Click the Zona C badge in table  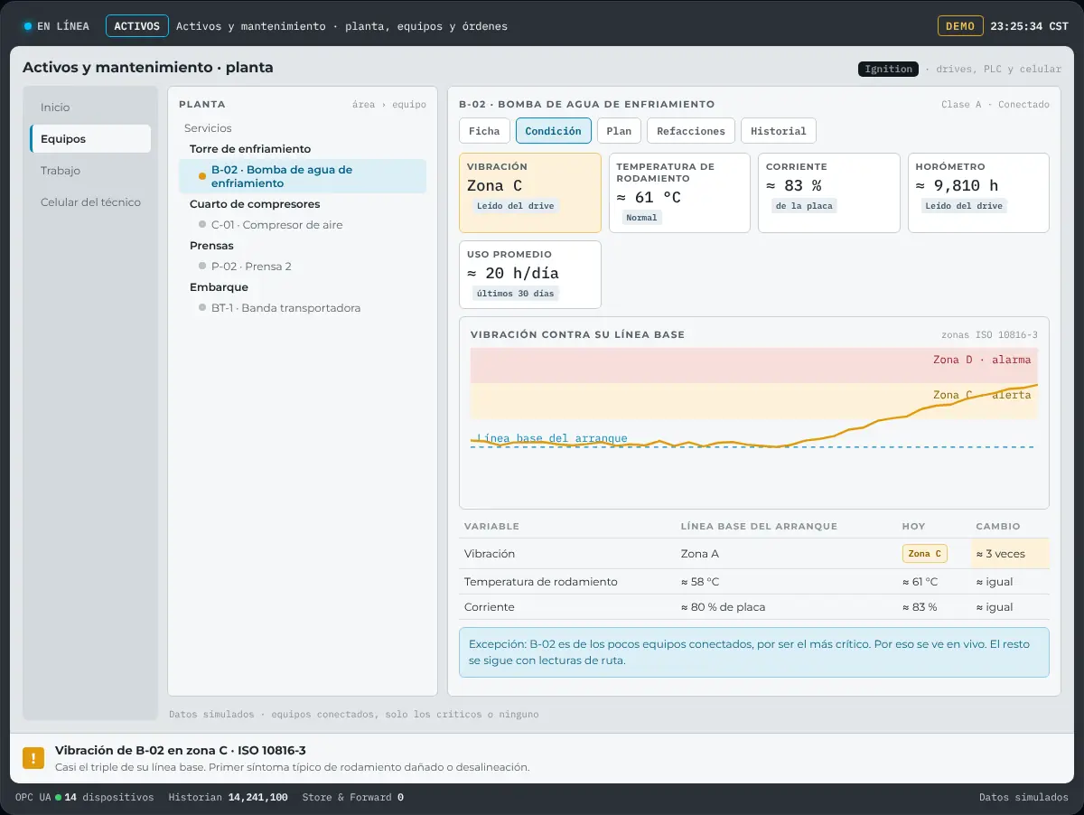click(925, 554)
